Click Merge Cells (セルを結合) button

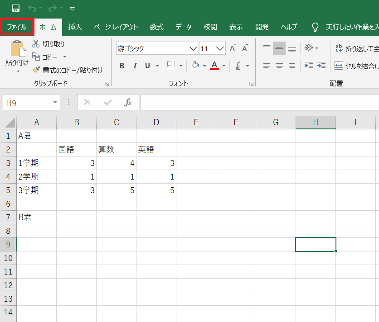[356, 66]
